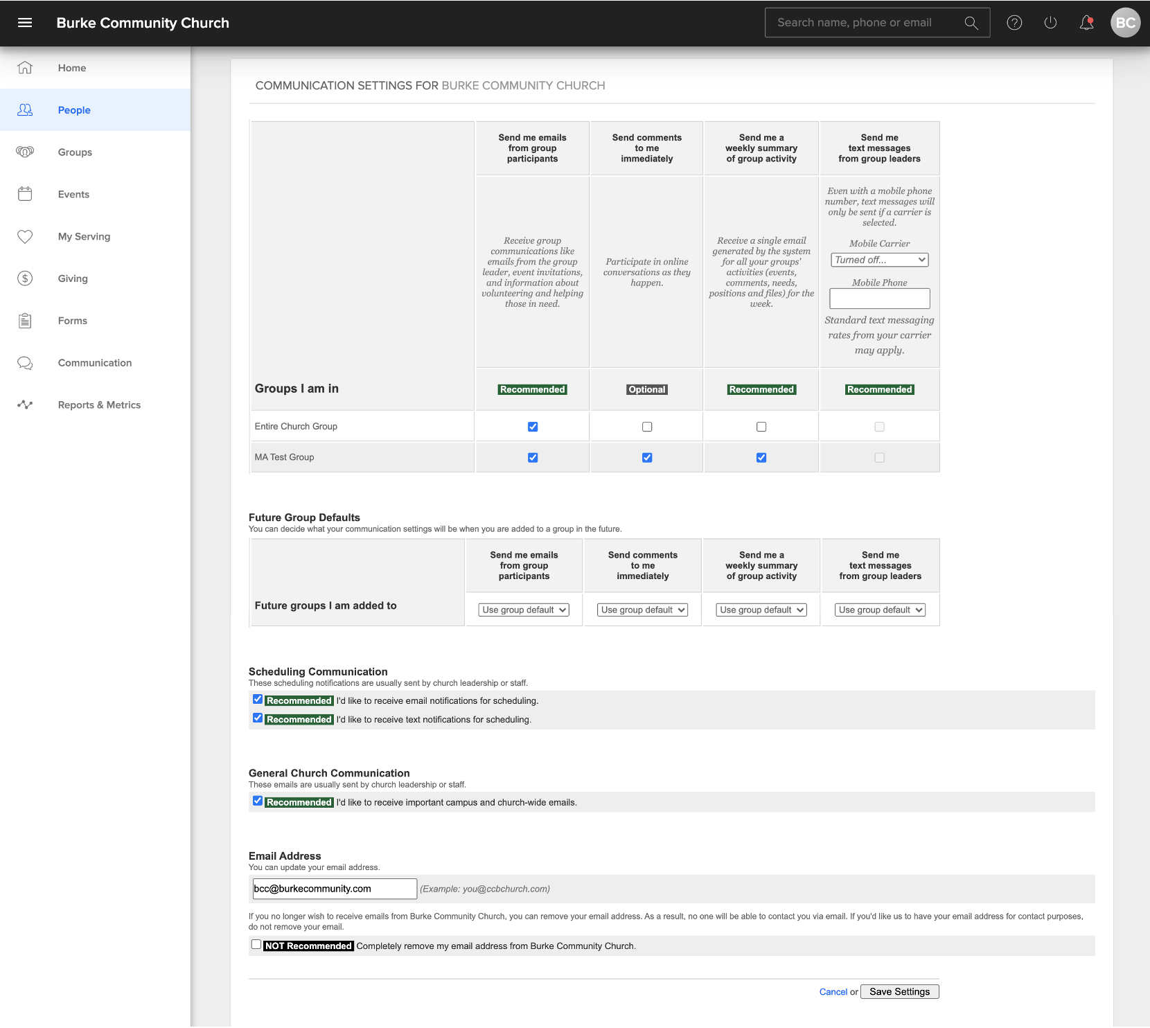Image resolution: width=1150 pixels, height=1028 pixels.
Task: Click the Giving dollar icon
Action: (25, 278)
